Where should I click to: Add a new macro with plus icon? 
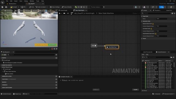click(x=56, y=82)
